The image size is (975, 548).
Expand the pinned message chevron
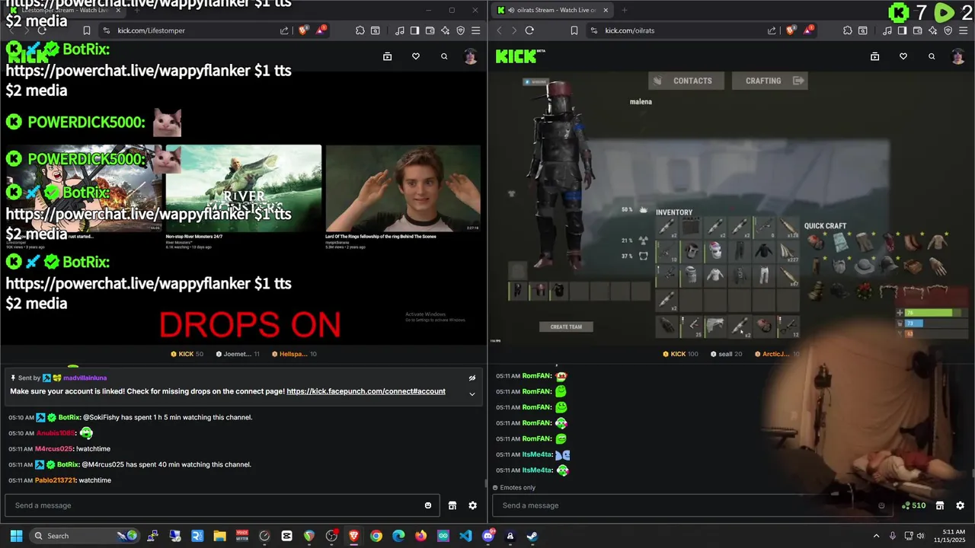point(472,393)
